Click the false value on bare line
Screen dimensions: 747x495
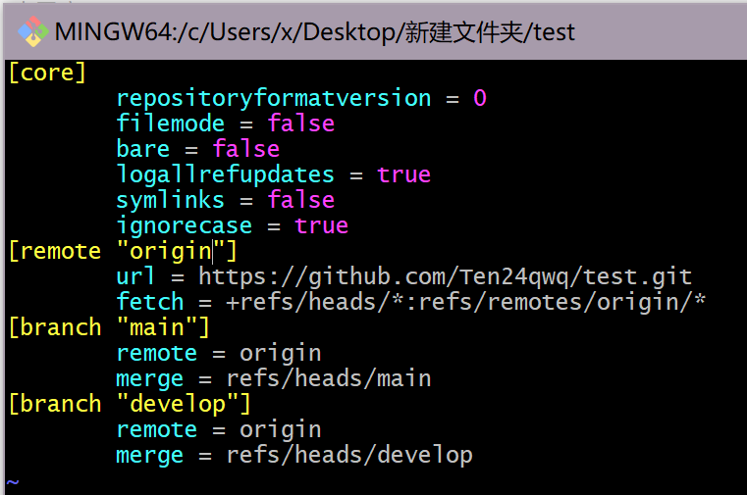coord(246,149)
